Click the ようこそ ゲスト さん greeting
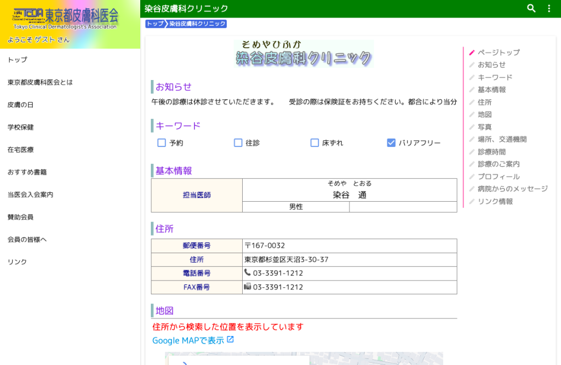The image size is (561, 365). pos(39,39)
